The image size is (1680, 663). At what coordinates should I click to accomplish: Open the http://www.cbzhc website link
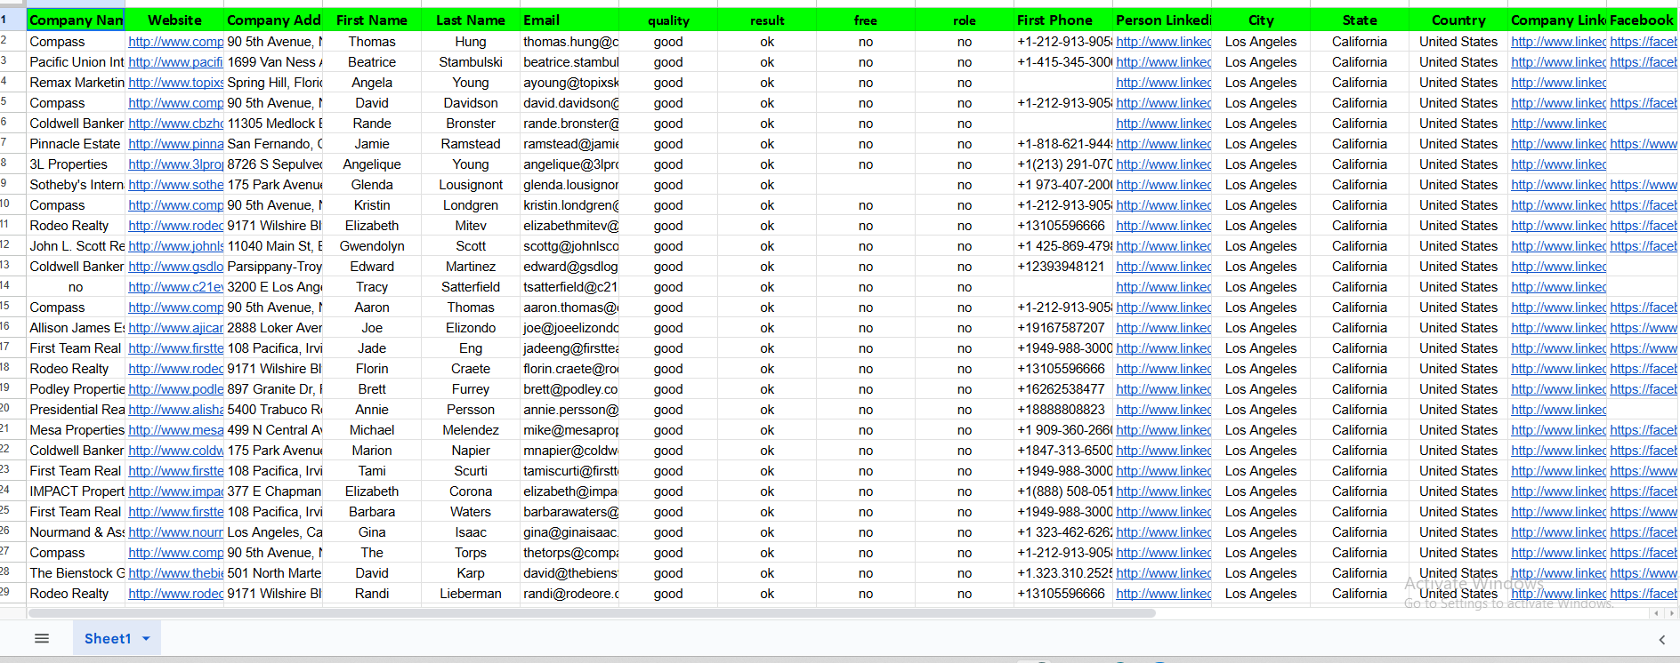[175, 124]
